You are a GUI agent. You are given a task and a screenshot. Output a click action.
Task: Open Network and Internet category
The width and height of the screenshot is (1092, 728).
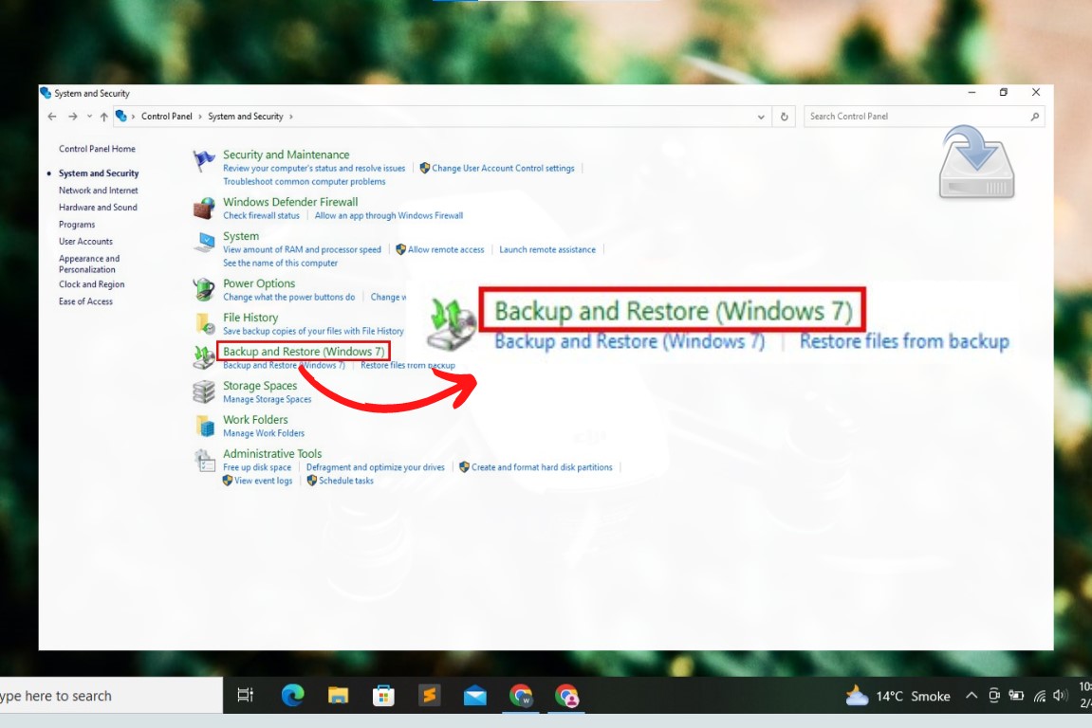[99, 190]
